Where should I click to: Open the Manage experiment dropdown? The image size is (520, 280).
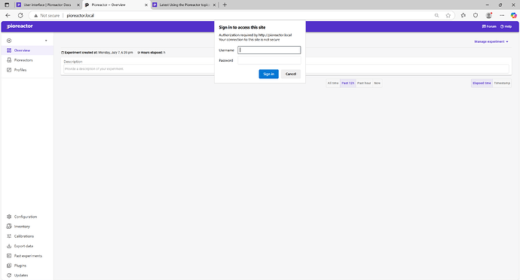(491, 41)
